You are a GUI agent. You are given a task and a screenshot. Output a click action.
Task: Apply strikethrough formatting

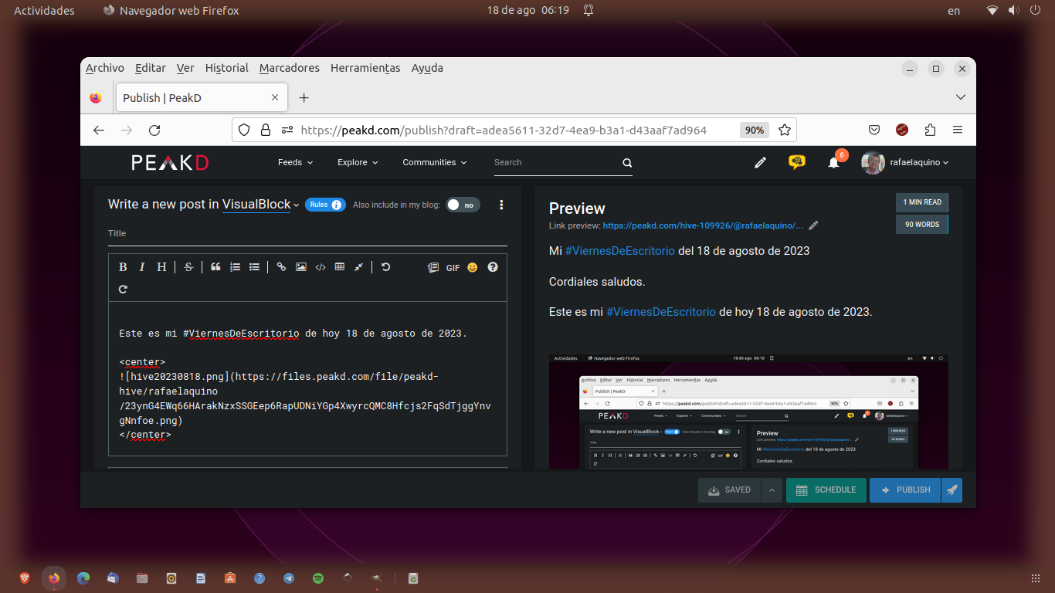pyautogui.click(x=188, y=267)
